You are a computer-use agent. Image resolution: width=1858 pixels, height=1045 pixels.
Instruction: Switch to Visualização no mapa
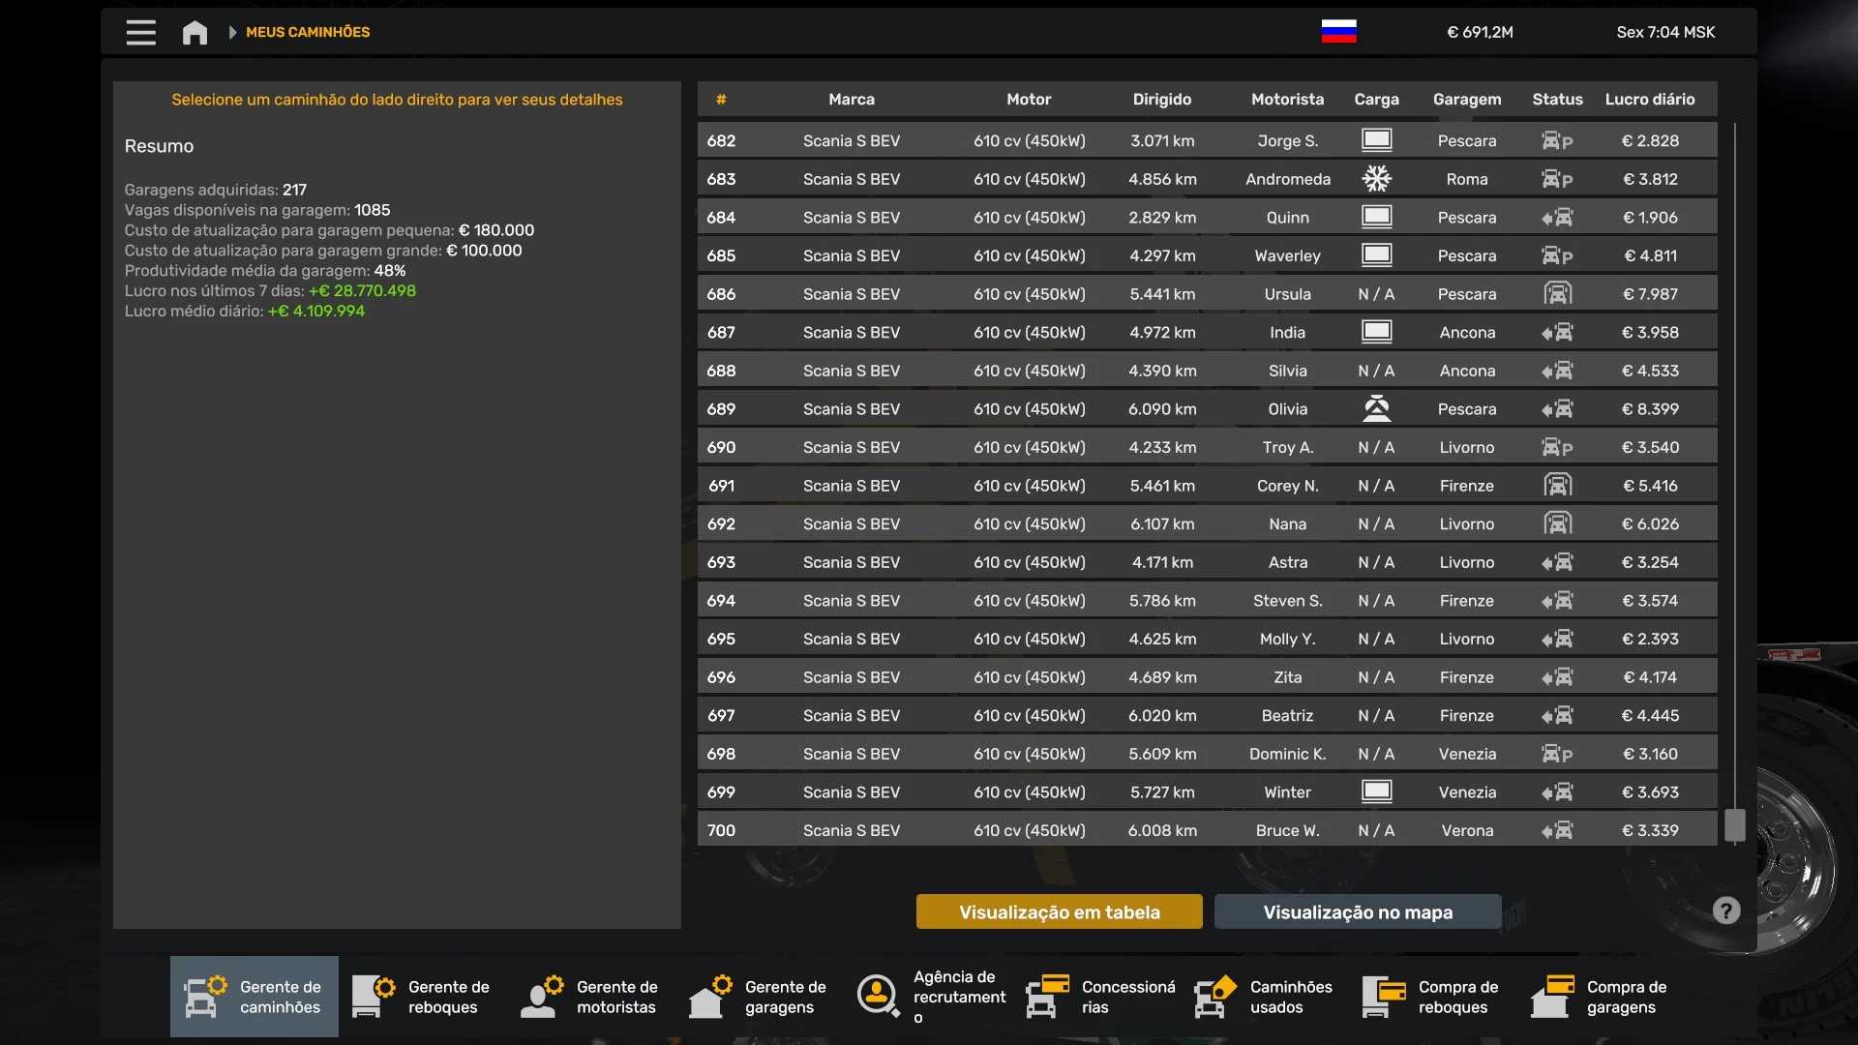point(1358,911)
